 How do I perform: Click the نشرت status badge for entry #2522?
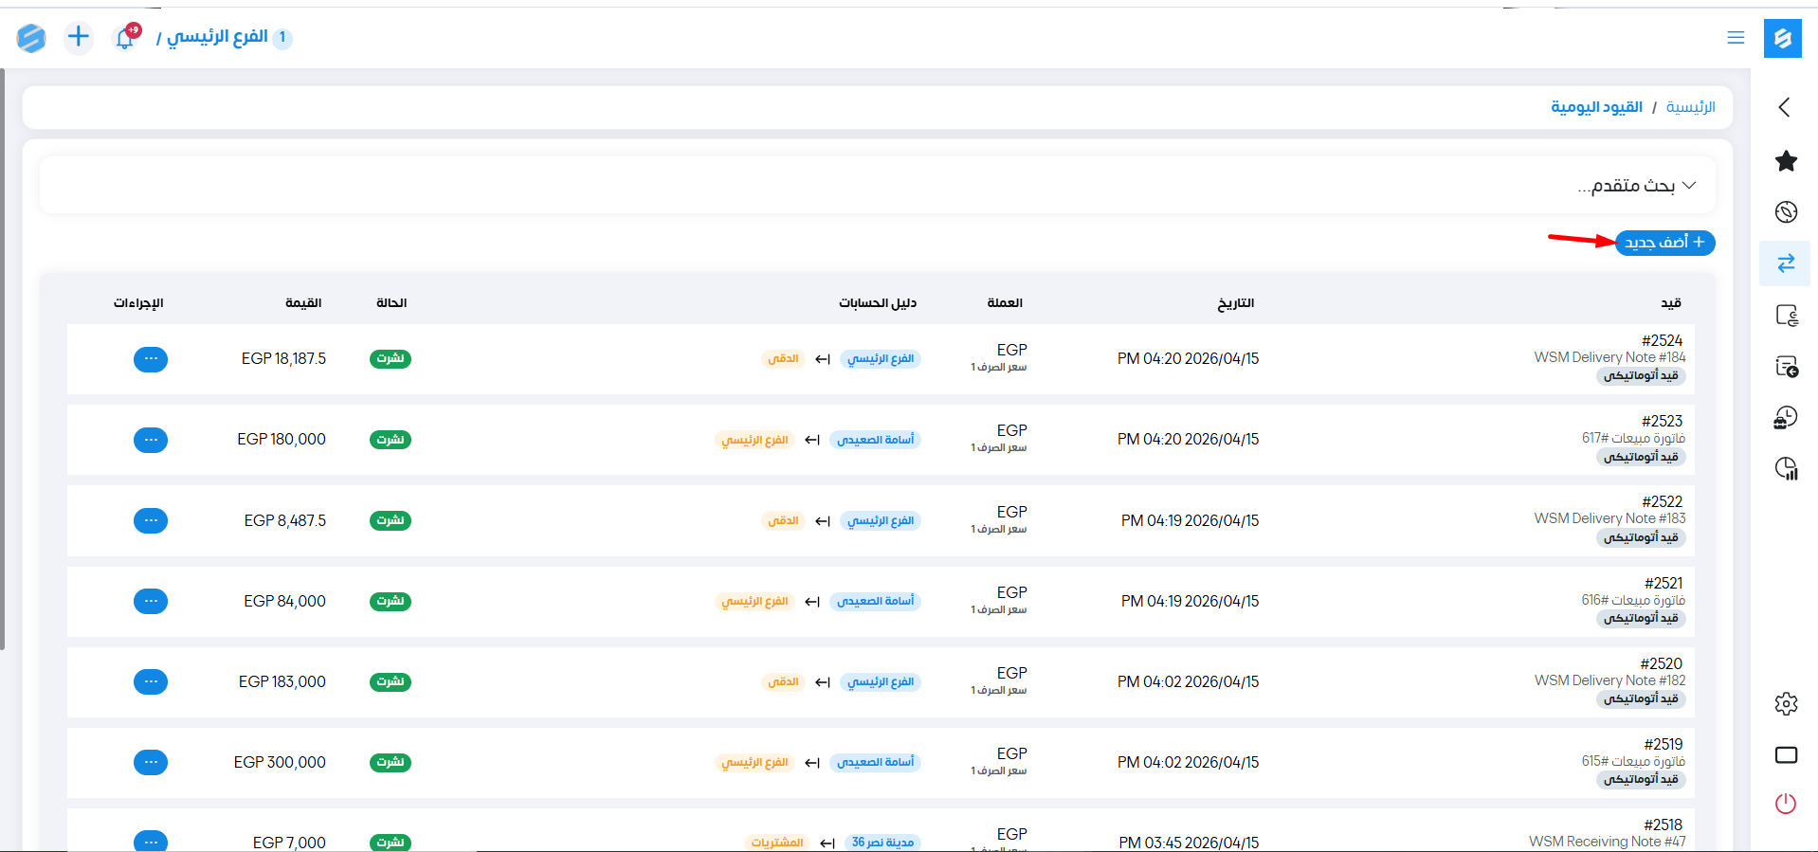click(391, 520)
